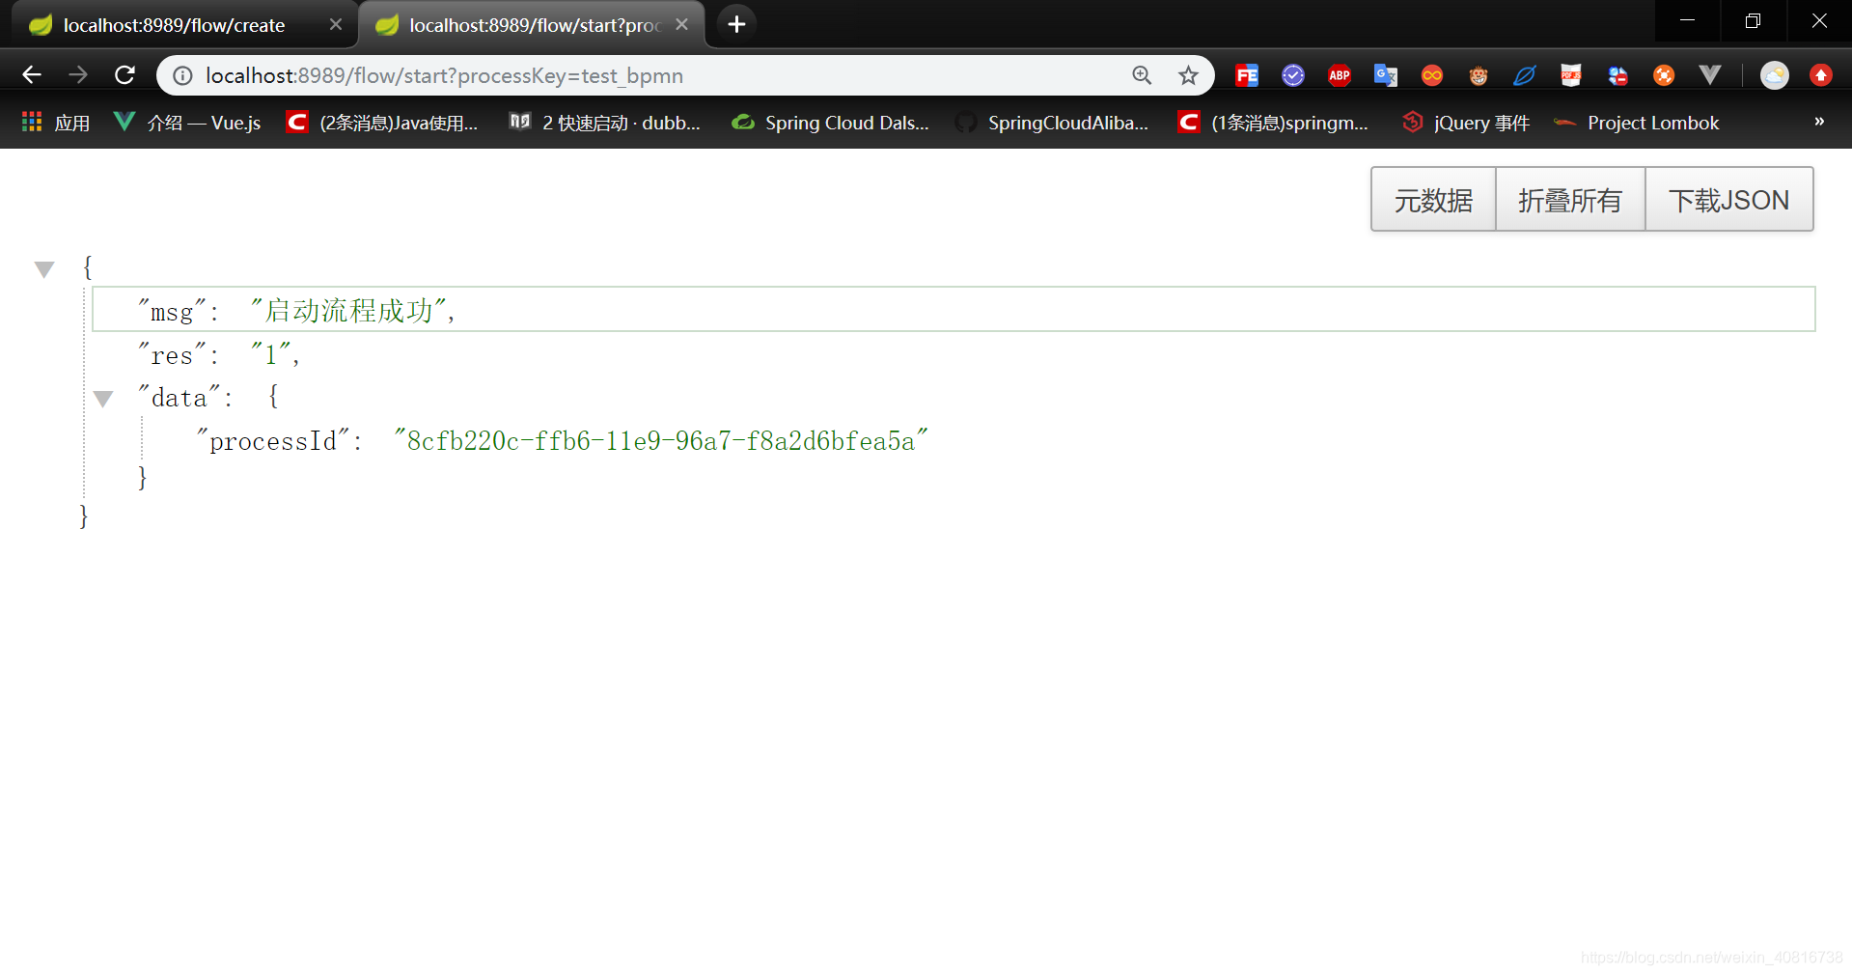
Task: Open the zoom magnifier in address bar
Action: coord(1142,75)
